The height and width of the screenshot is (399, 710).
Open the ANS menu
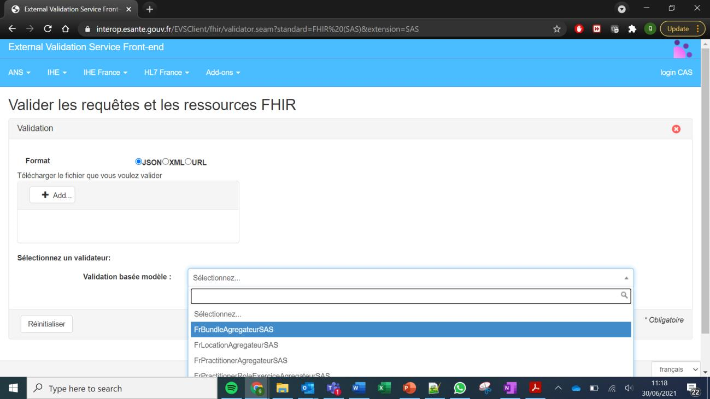[x=19, y=73]
